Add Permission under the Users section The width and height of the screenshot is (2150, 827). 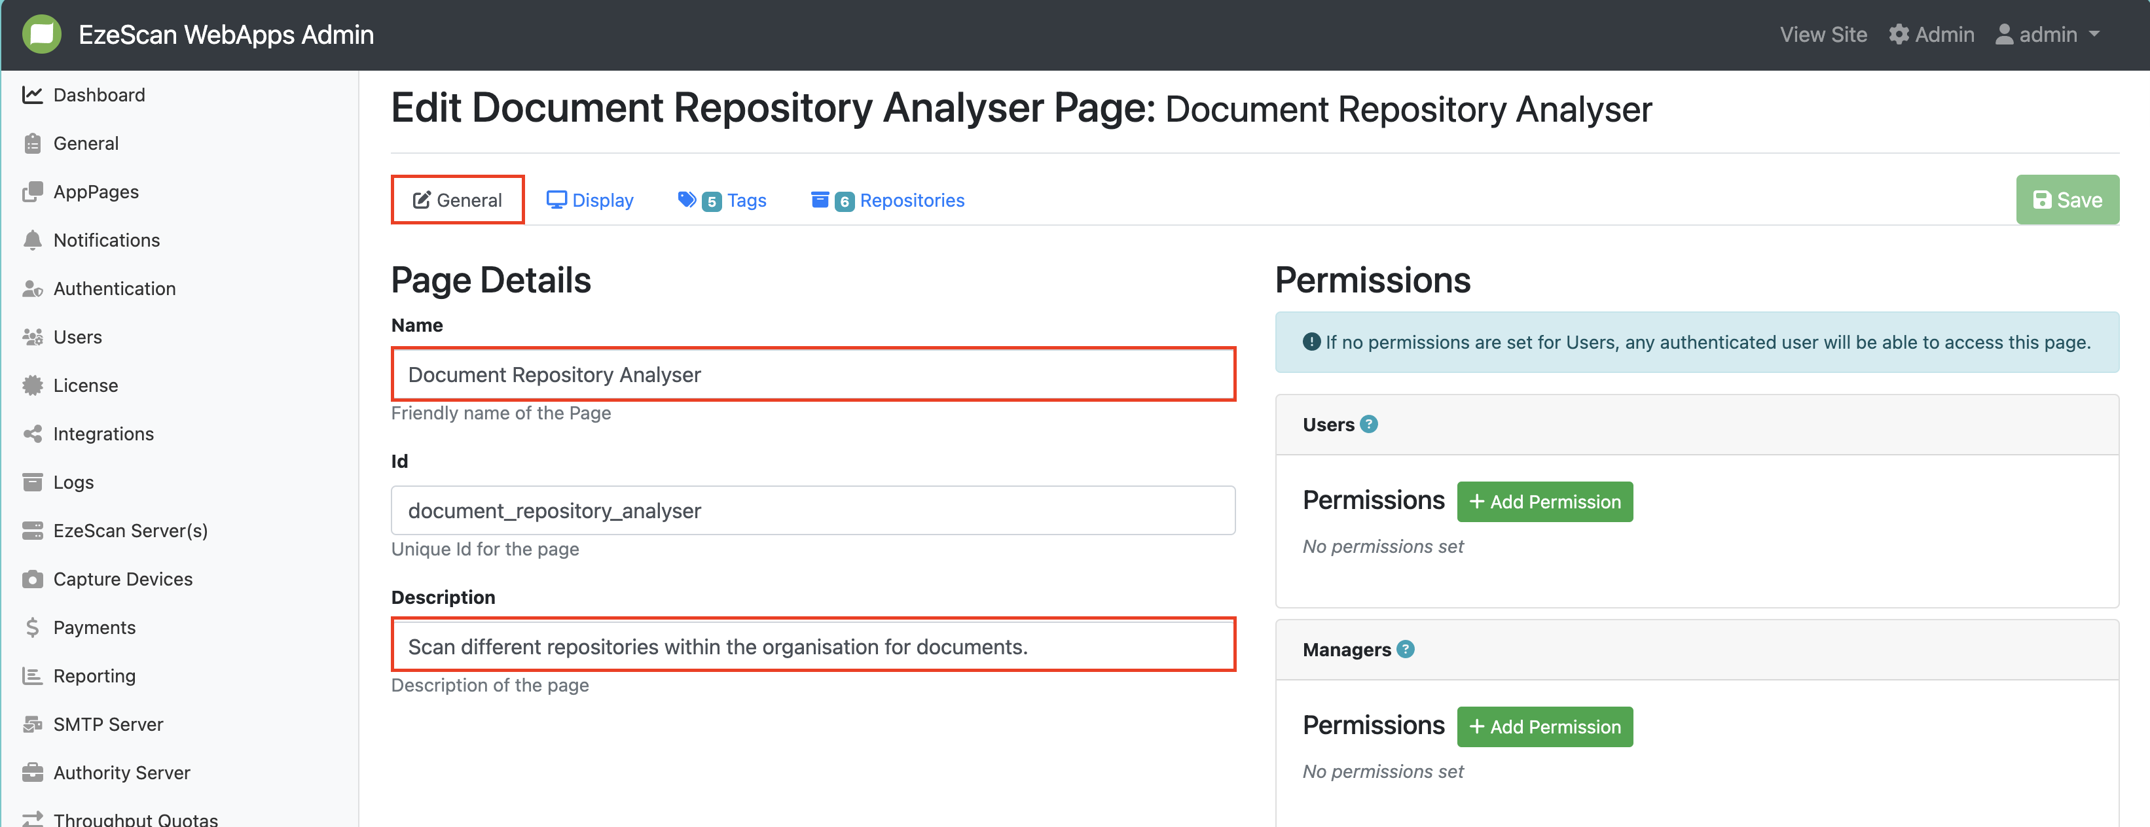click(x=1544, y=502)
